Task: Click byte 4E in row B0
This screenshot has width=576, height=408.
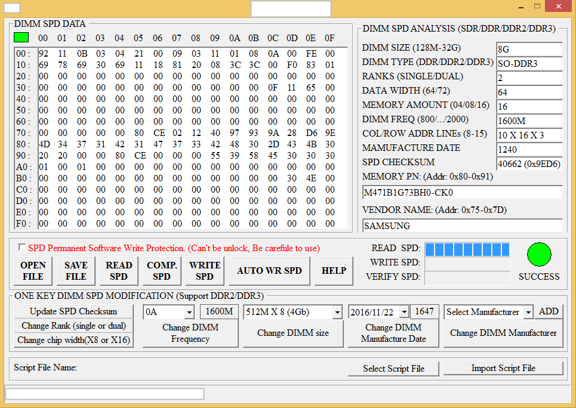Action: pos(311,178)
